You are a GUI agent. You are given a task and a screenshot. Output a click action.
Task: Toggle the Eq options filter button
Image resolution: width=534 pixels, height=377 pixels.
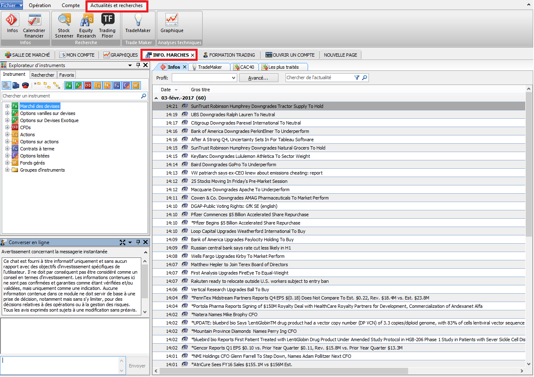(107, 85)
